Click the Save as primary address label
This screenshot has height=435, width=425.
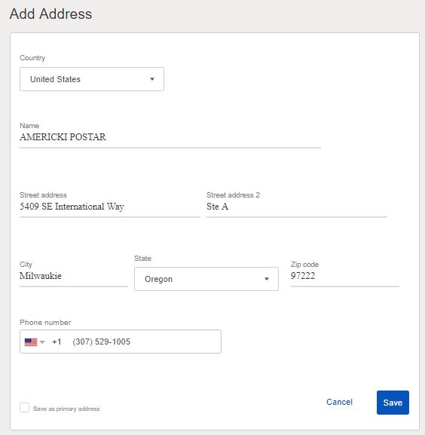[66, 409]
